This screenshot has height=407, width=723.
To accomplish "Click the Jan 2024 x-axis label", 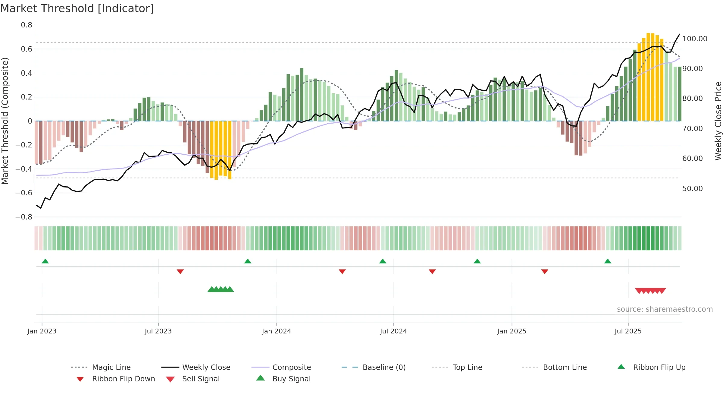I will pyautogui.click(x=277, y=331).
